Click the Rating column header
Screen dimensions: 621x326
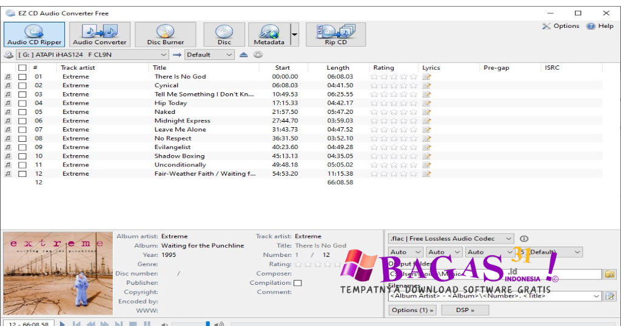click(x=393, y=68)
